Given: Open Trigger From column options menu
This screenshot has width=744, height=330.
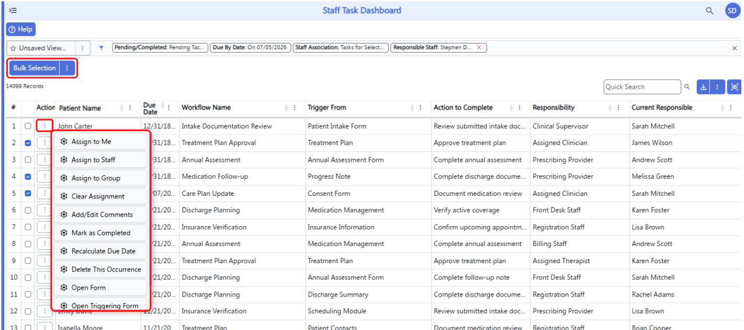Looking at the screenshot, I should tap(421, 108).
